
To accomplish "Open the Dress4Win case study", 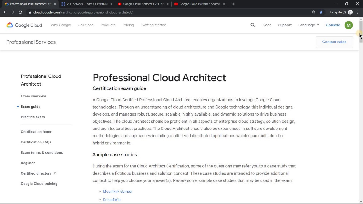I will [x=112, y=200].
